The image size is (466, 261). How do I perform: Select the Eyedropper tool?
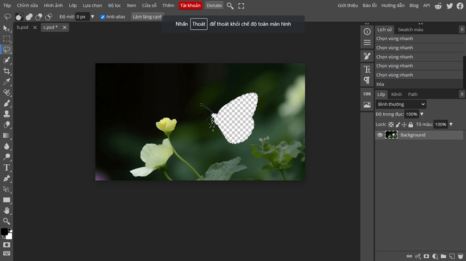click(7, 82)
